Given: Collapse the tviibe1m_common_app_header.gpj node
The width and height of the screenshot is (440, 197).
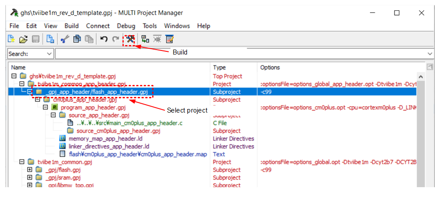Looking at the screenshot, I should coord(21,84).
